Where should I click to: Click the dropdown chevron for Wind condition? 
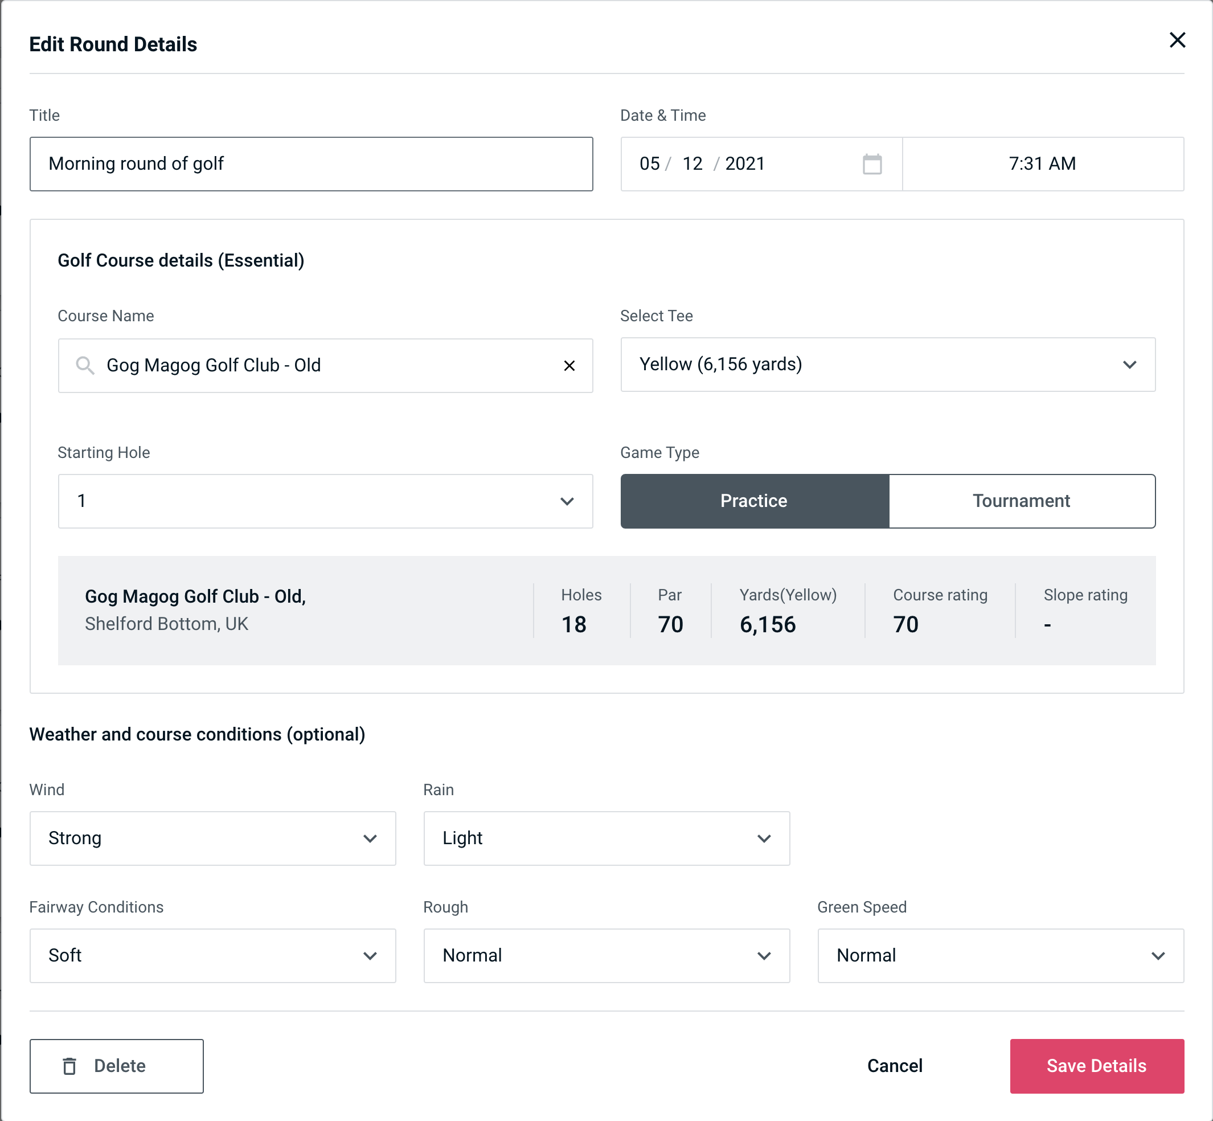tap(371, 839)
